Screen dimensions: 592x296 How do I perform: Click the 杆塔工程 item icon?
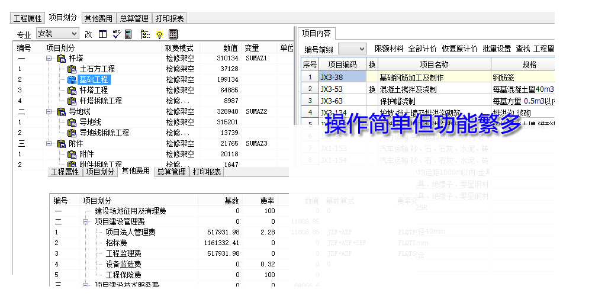click(72, 90)
